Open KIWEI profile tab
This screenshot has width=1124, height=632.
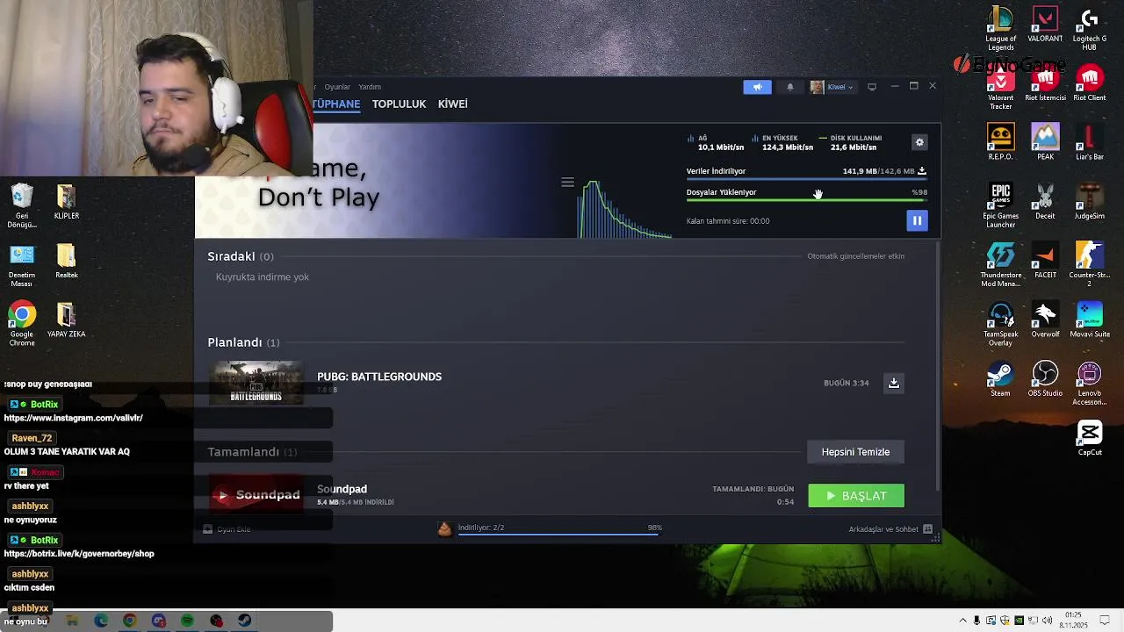(452, 104)
